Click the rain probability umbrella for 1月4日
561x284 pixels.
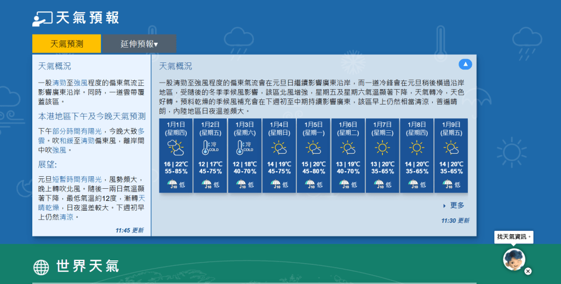276,184
